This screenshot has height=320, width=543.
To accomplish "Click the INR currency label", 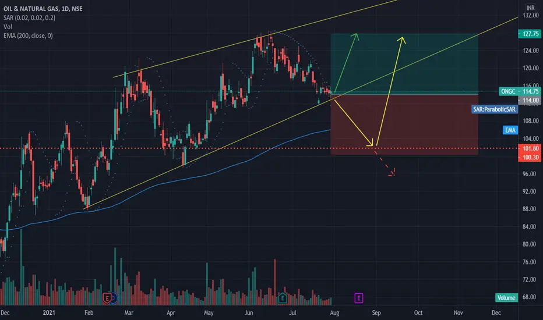I will tap(530, 8).
